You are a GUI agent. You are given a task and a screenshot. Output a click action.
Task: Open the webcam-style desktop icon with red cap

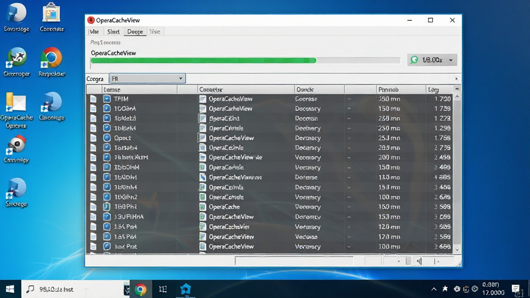point(17,145)
